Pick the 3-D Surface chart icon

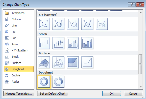coord(44,62)
